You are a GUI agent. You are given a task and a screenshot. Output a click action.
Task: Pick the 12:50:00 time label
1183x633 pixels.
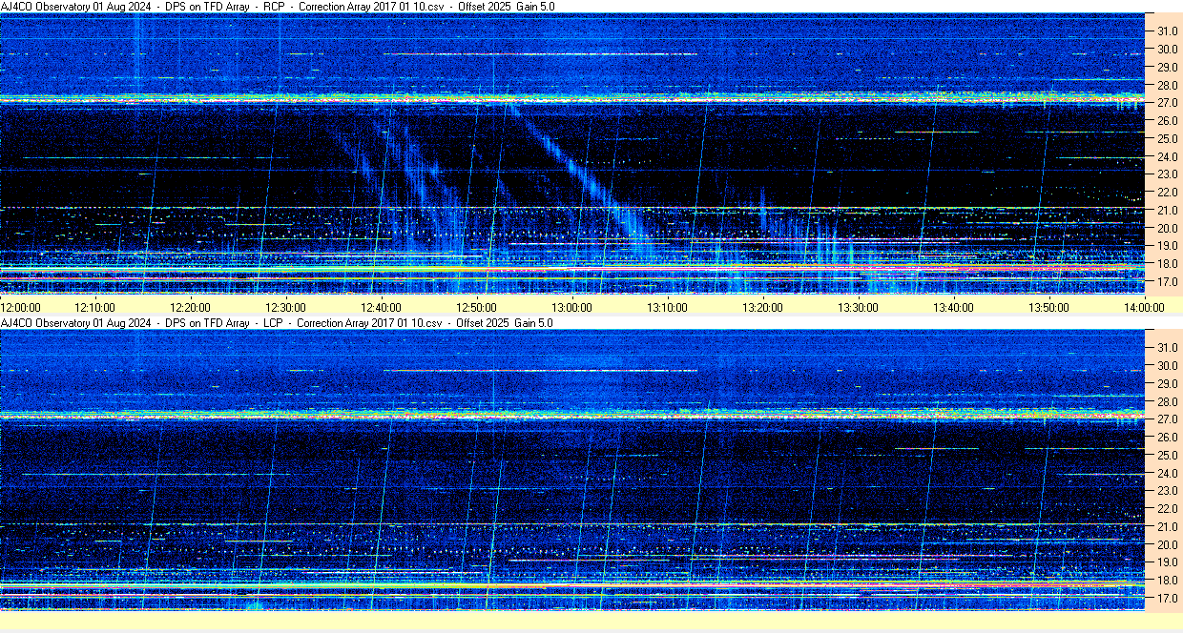476,307
